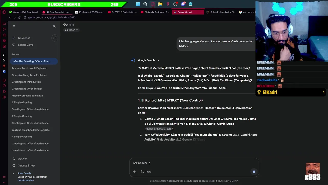328x185 pixels.
Task: Open the Tools selector in the prompt box
Action: click(146, 172)
